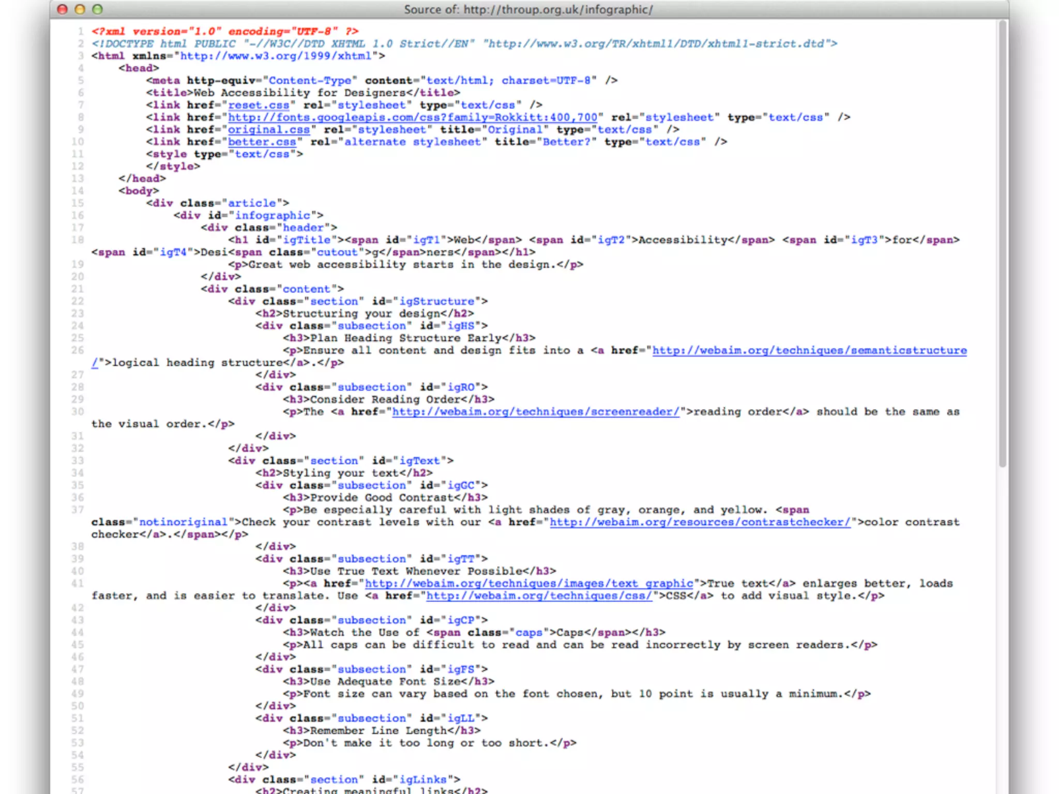Click the webaim contrastchecker resource link

pyautogui.click(x=700, y=522)
